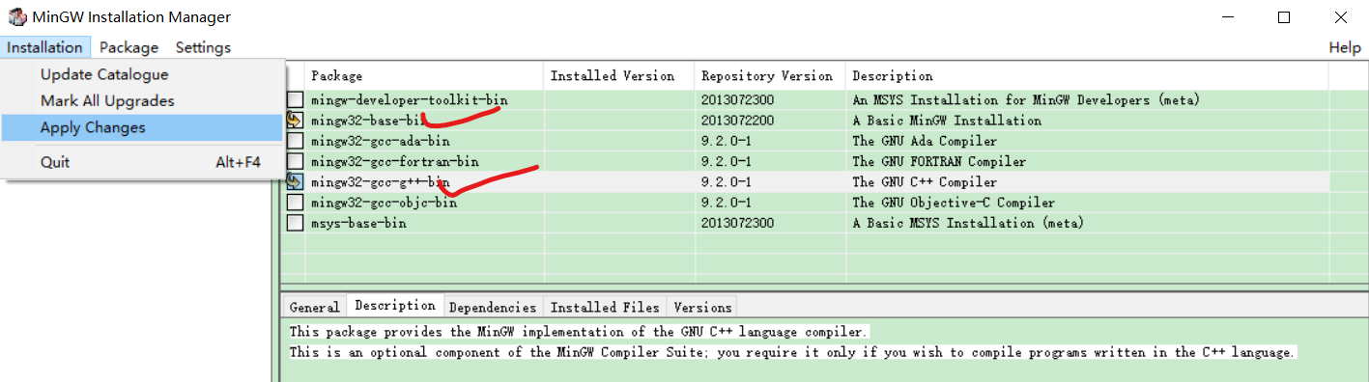1369x382 pixels.
Task: Maximize the MinGW Installation Manager window
Action: click(1283, 17)
